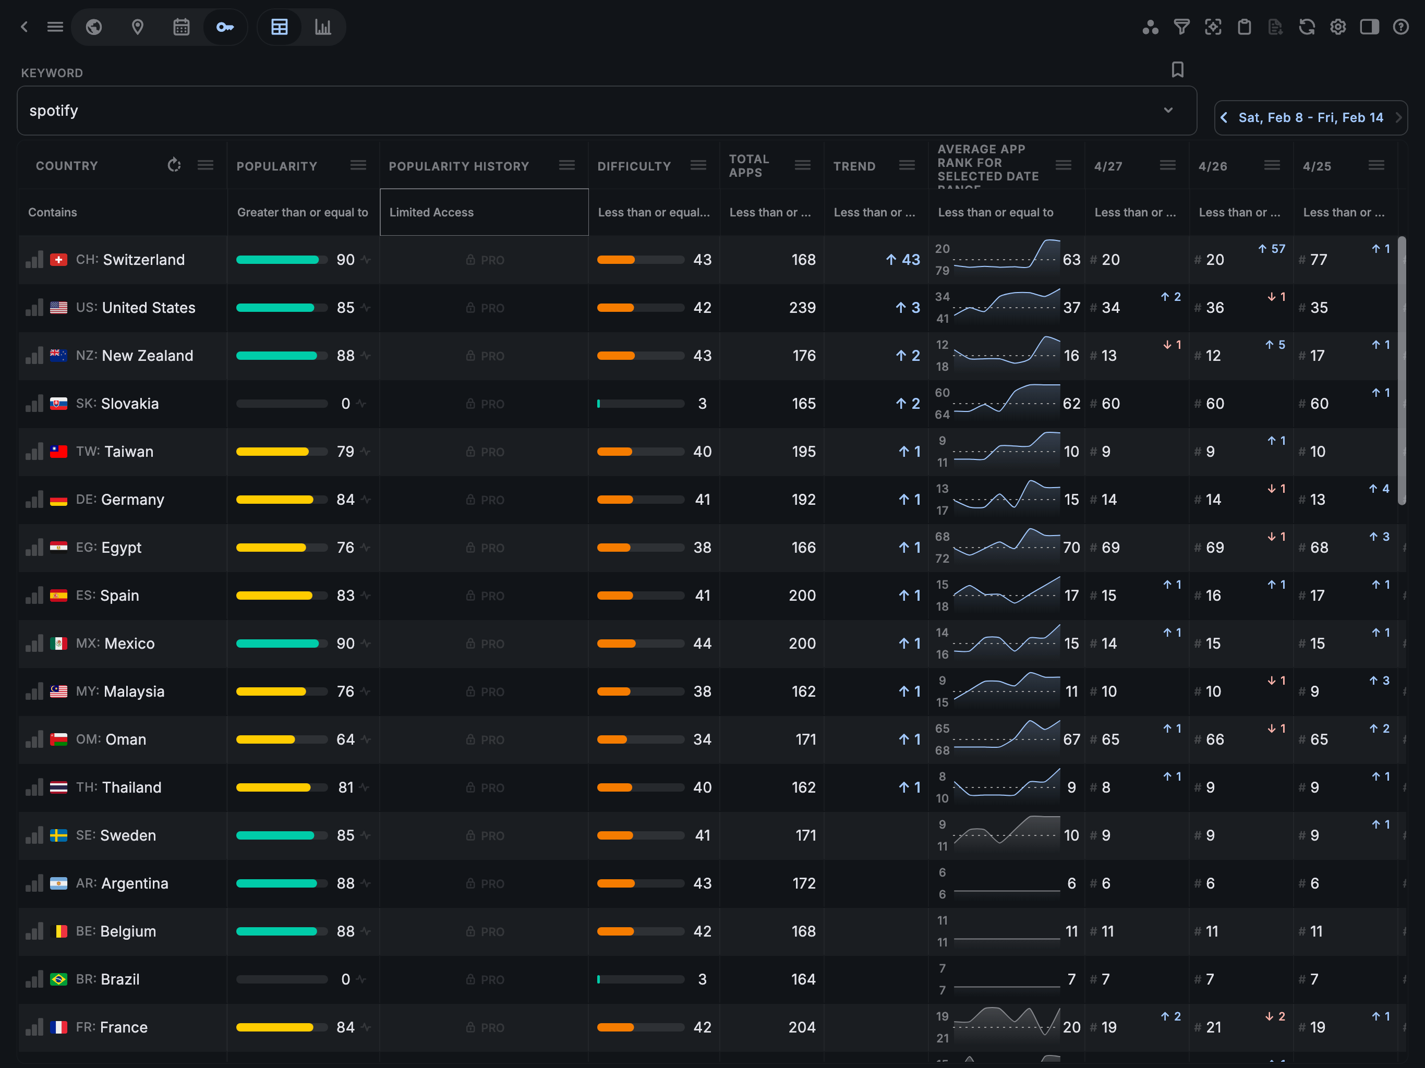Click the Switzerland country row

pyautogui.click(x=143, y=260)
